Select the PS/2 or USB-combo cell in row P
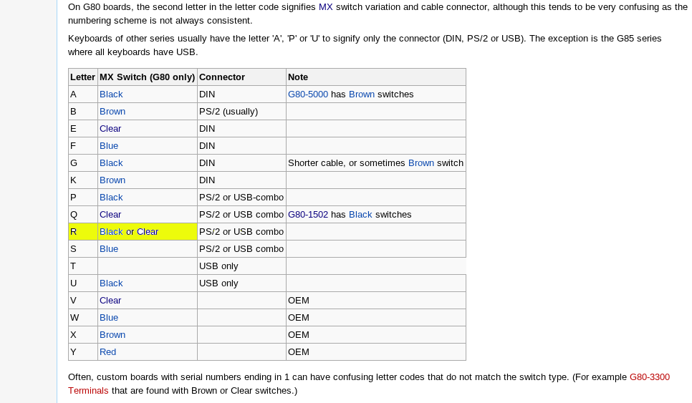Image resolution: width=692 pixels, height=403 pixels. click(x=242, y=198)
